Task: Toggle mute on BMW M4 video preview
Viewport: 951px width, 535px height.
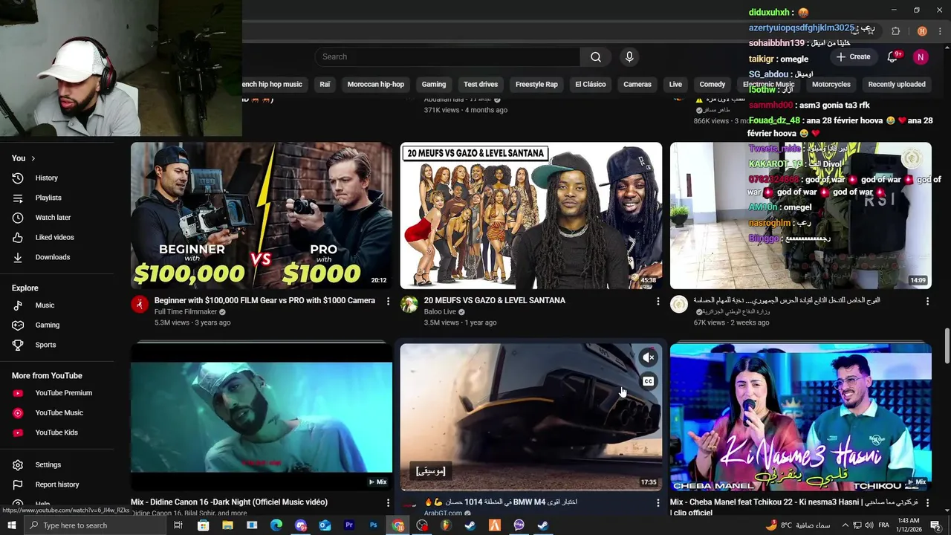Action: click(649, 357)
